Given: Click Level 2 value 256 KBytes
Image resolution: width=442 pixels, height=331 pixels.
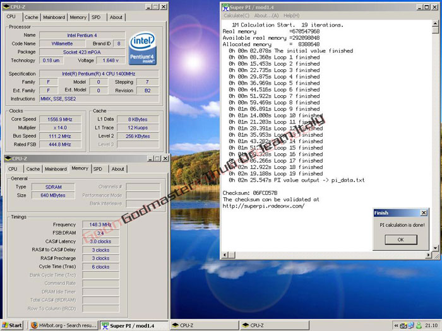Looking at the screenshot, I should (138, 136).
